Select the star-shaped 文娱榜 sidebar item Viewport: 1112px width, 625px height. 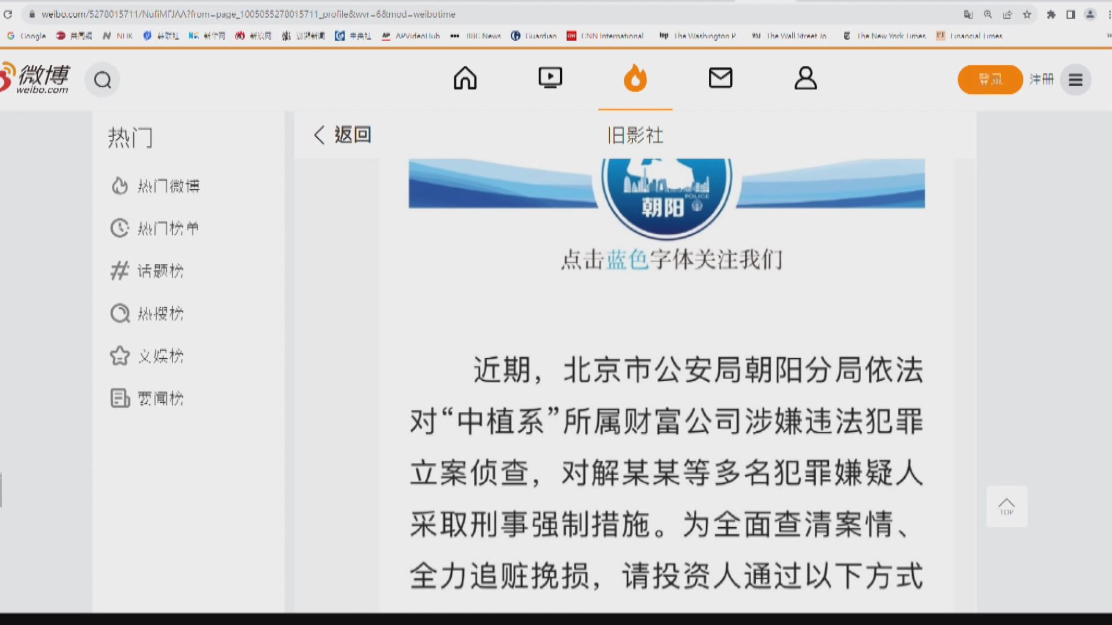tap(119, 356)
